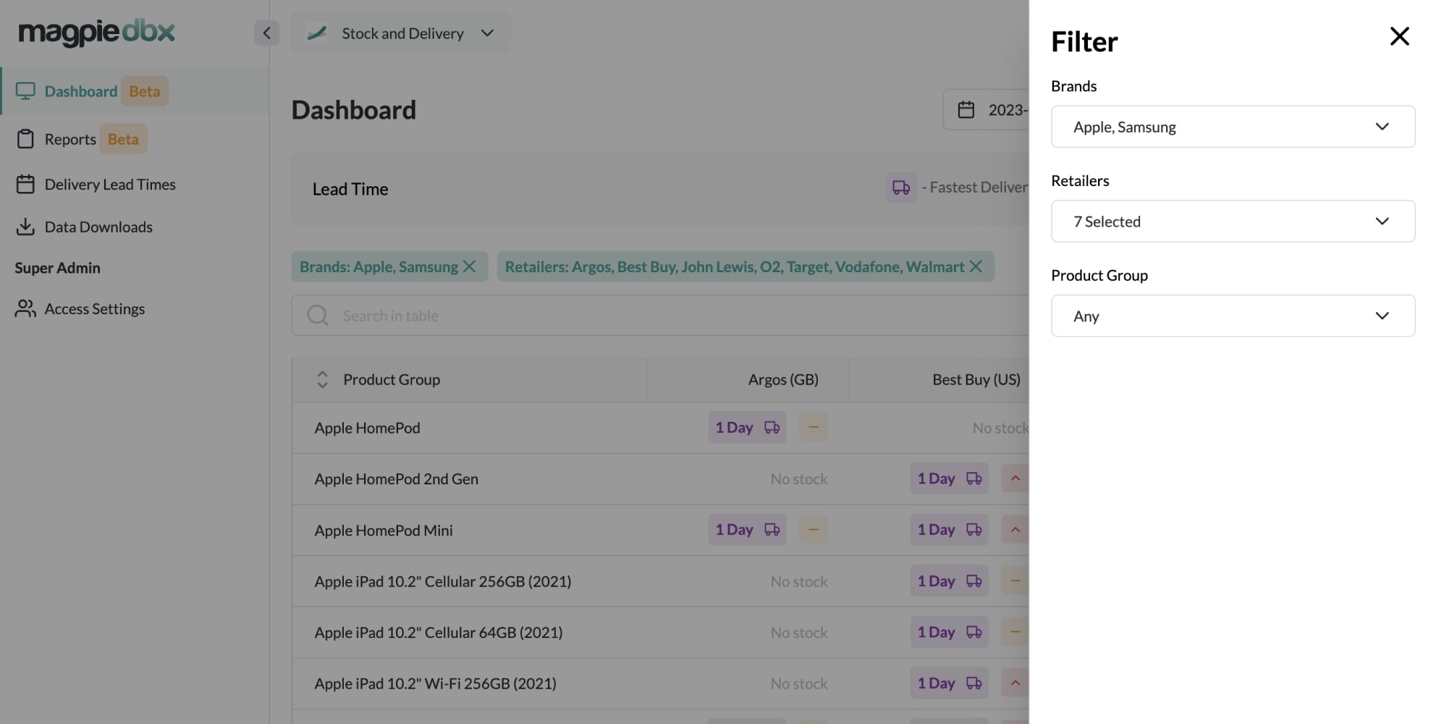Click the Brands chip text Apple, Samsung
Image resolution: width=1436 pixels, height=724 pixels.
pos(406,266)
